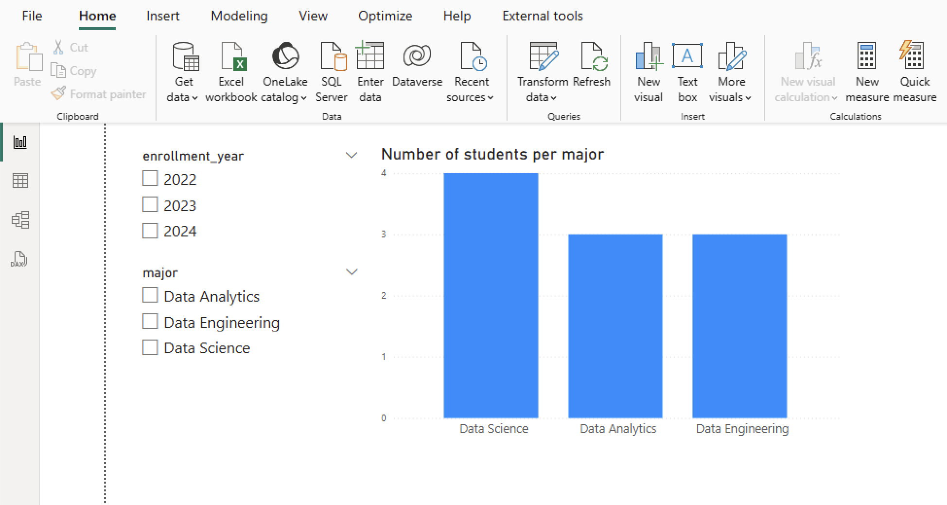The image size is (947, 505).
Task: Add a Quick measure
Action: click(914, 72)
